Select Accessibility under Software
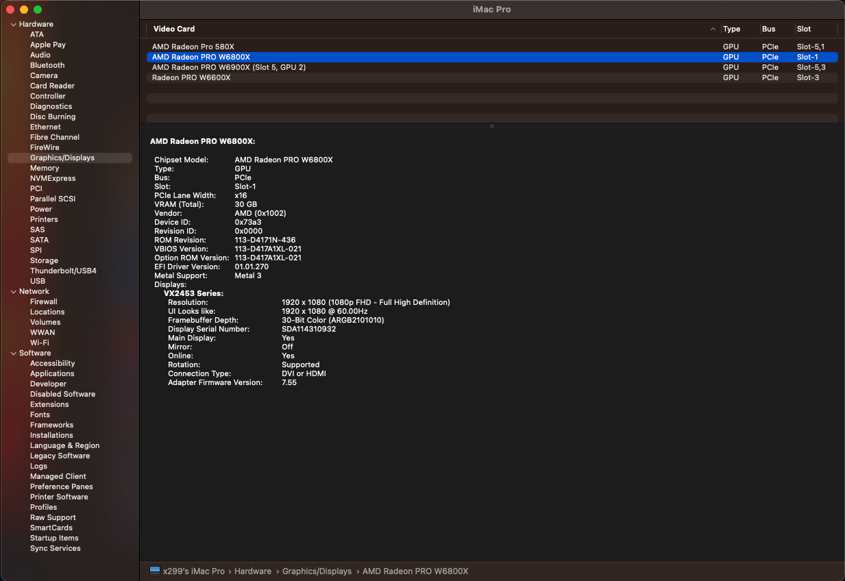 point(53,363)
